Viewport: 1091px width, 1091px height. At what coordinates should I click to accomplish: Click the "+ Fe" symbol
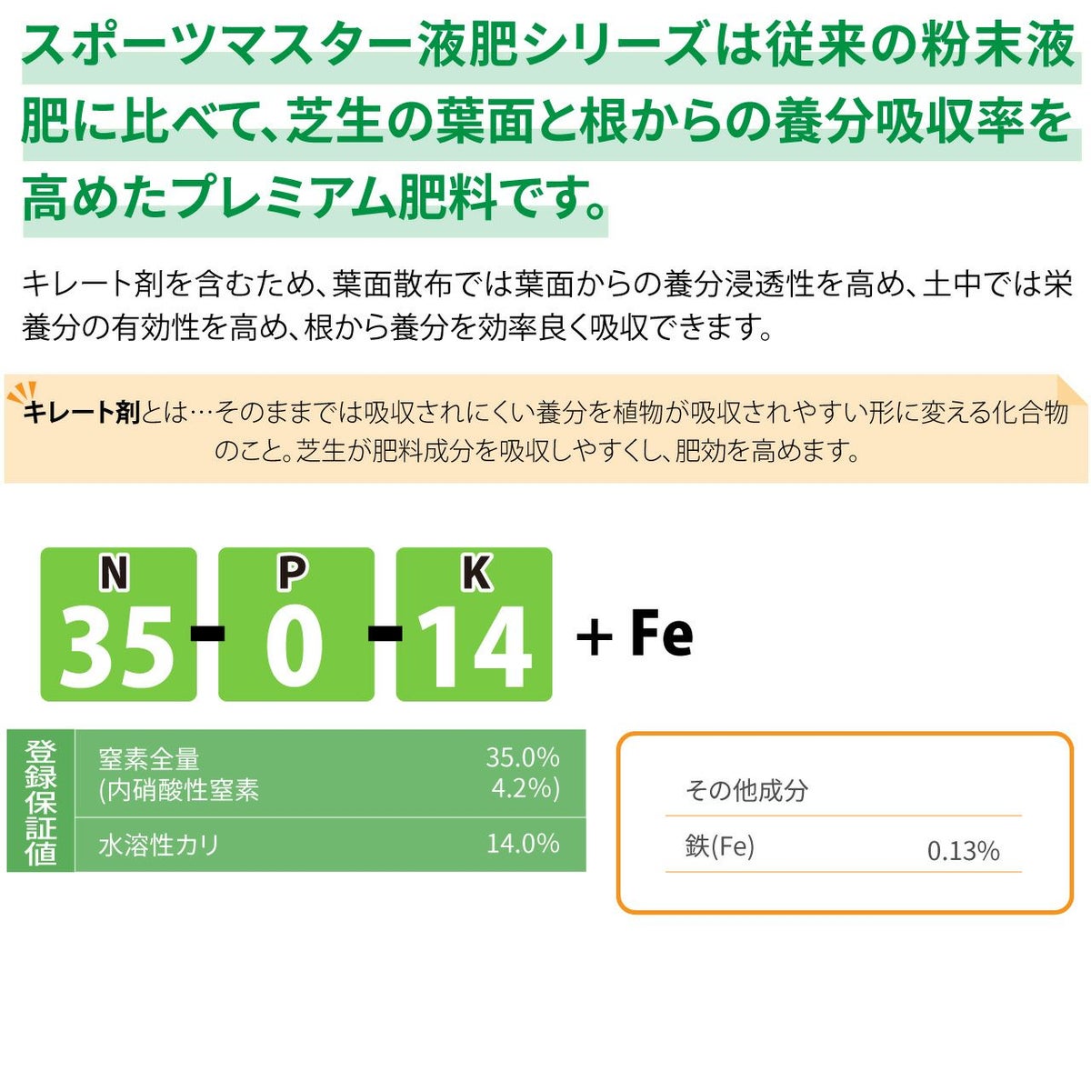pos(636,634)
